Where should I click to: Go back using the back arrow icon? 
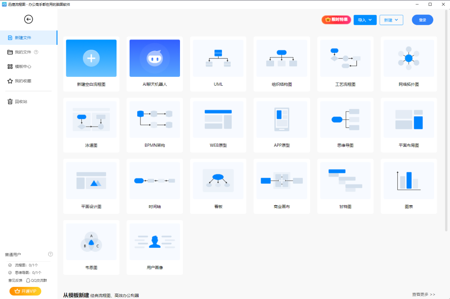click(28, 19)
